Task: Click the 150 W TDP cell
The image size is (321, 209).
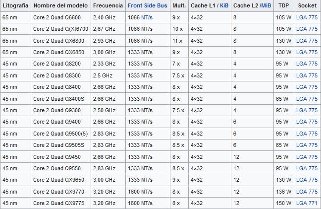Action: pos(284,203)
